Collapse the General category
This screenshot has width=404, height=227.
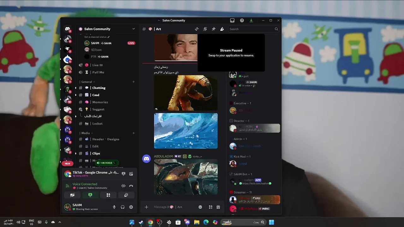(88, 82)
